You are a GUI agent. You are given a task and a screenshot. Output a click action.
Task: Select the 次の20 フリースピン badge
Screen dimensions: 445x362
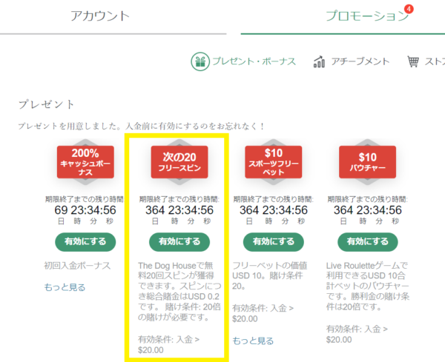tap(179, 162)
